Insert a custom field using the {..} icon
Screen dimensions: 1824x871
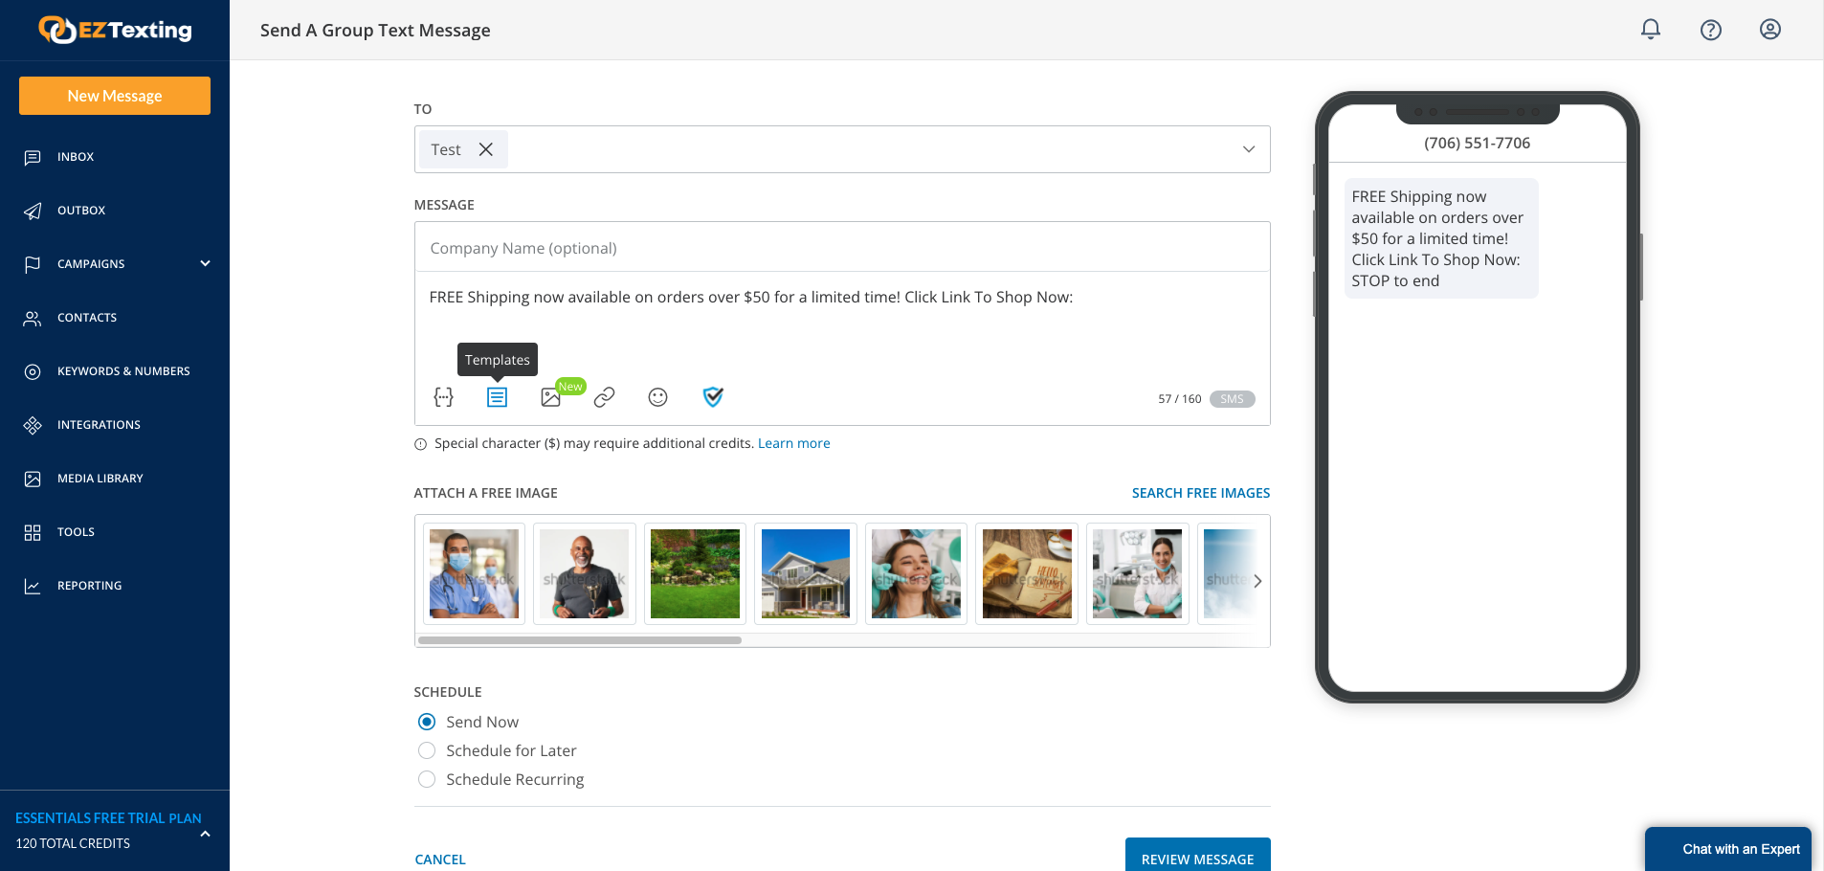tap(443, 396)
